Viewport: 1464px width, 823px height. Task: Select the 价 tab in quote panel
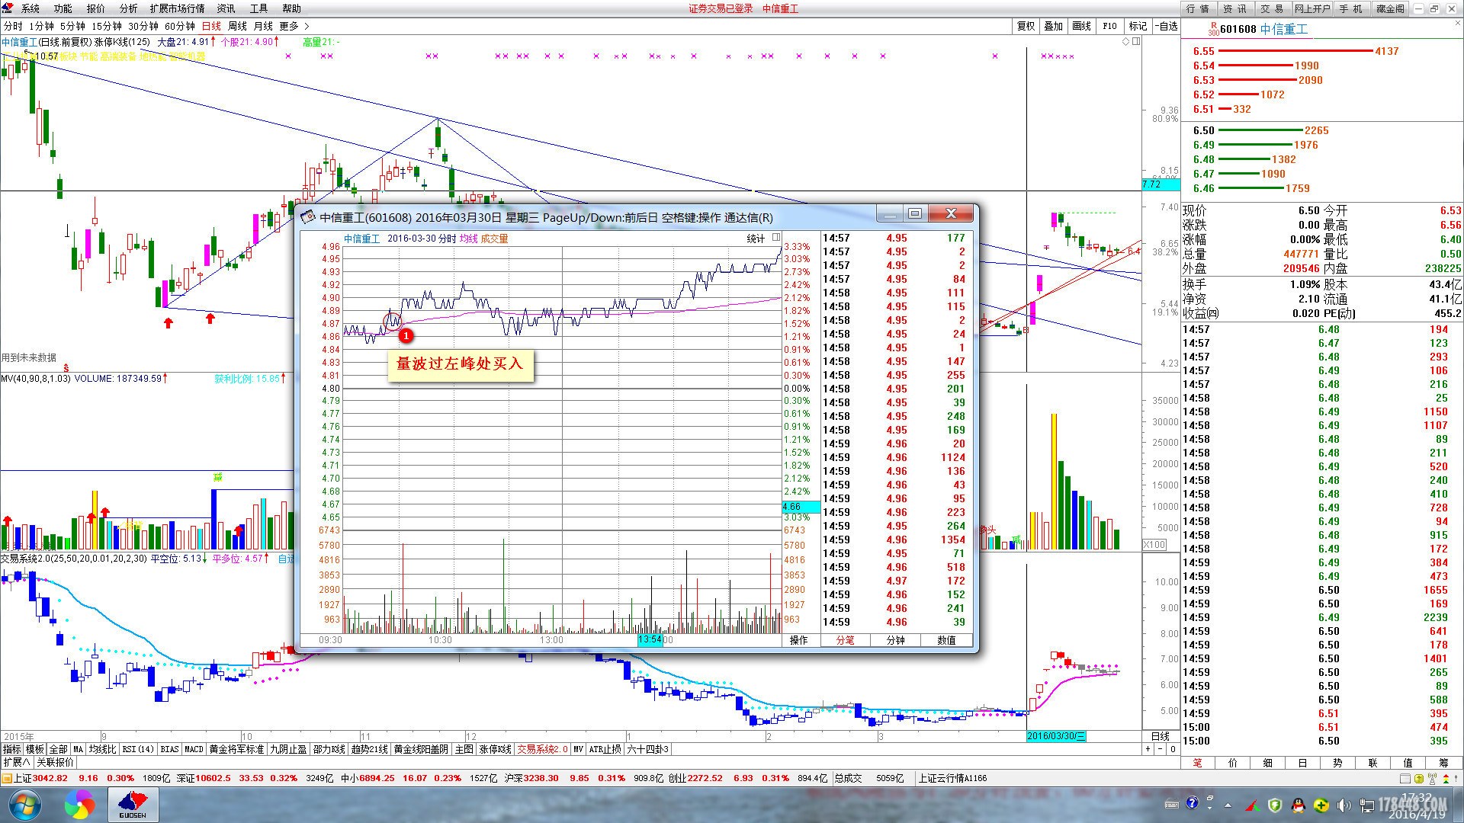coord(1233,763)
